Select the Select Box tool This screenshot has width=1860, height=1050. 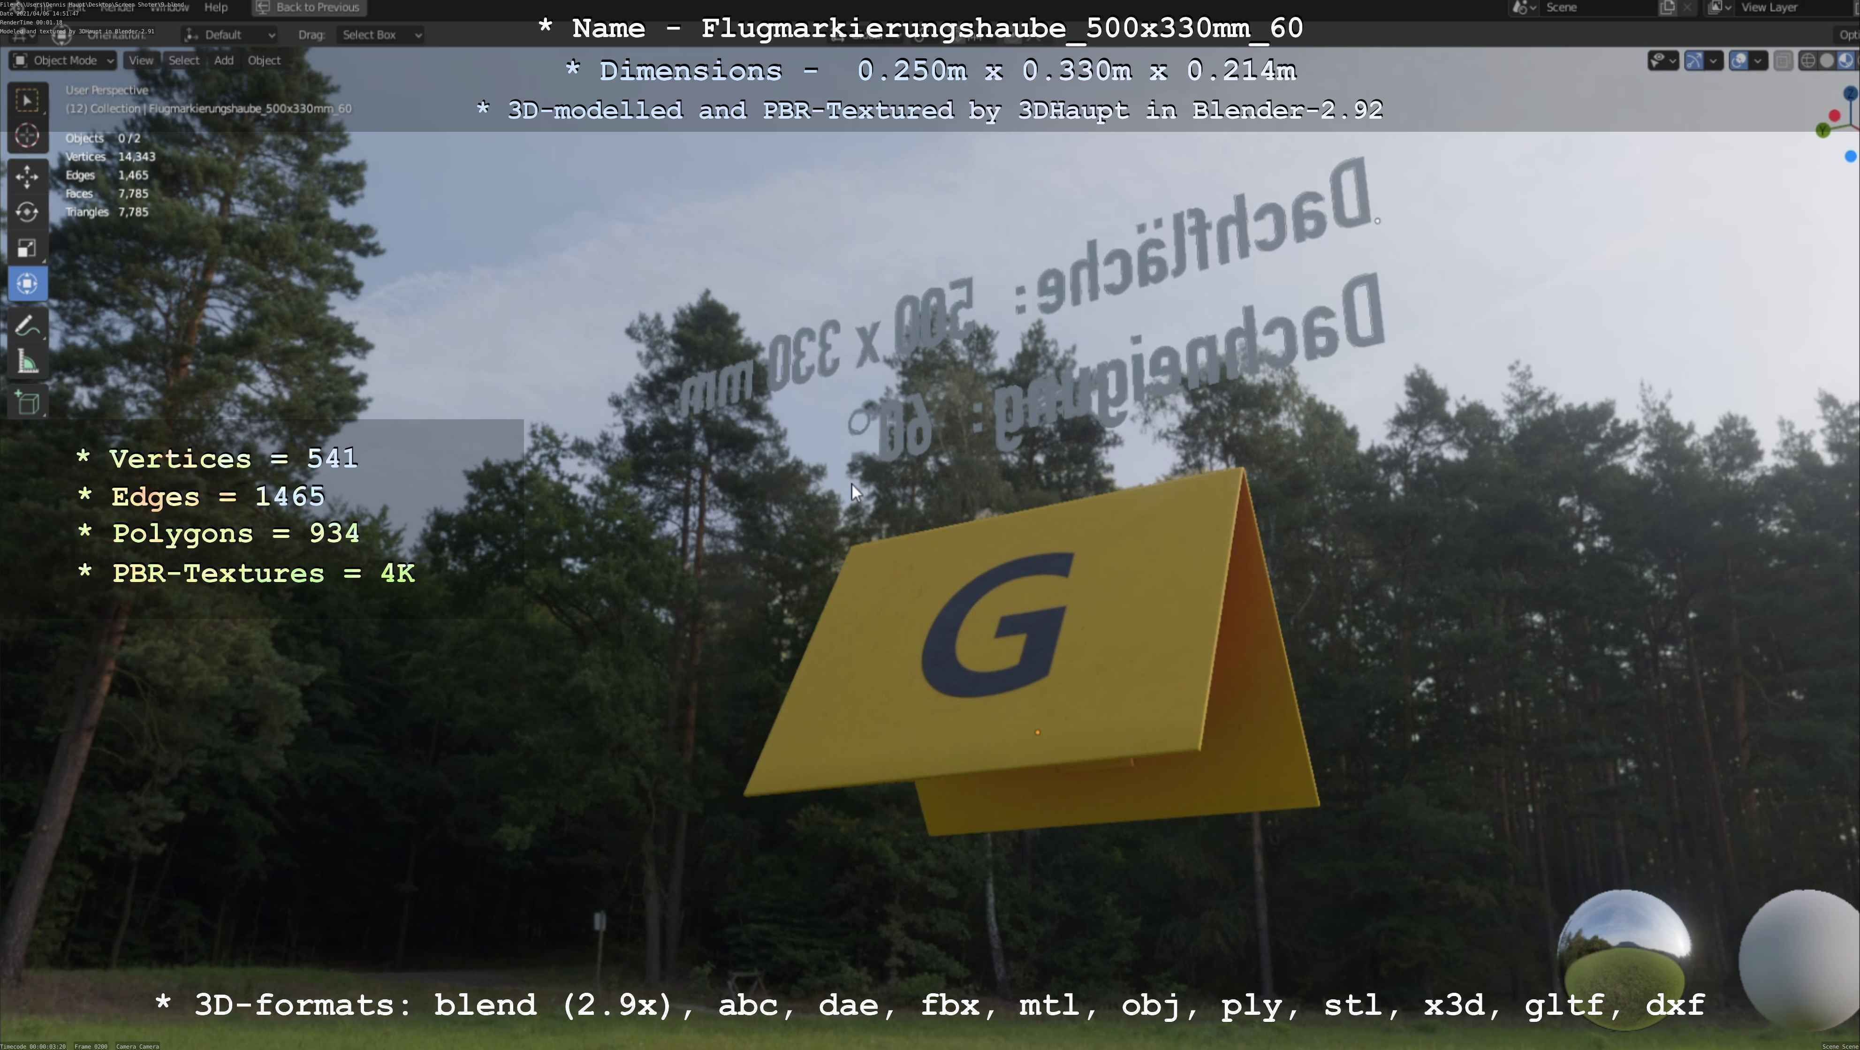tap(27, 100)
